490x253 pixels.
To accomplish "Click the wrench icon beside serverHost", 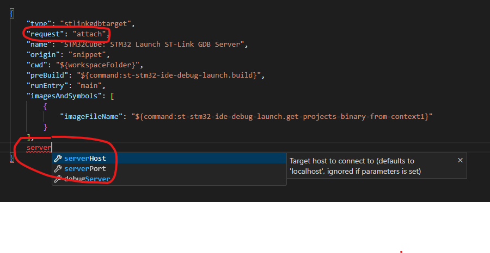I will [58, 159].
